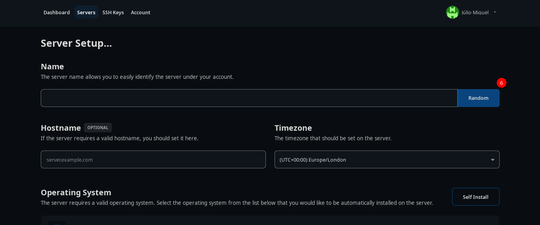Click the Server Setup page heading
The image size is (540, 225).
(x=76, y=43)
